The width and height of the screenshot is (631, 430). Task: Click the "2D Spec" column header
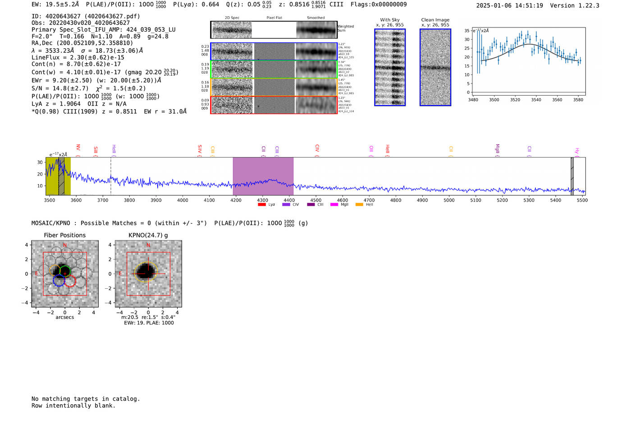click(232, 18)
